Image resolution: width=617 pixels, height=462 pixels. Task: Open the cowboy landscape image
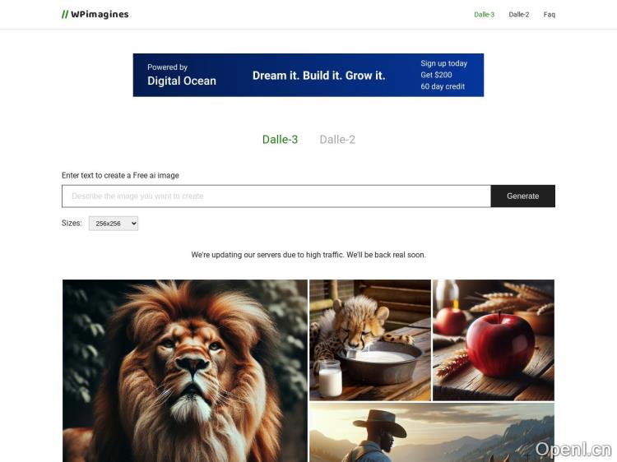432,432
